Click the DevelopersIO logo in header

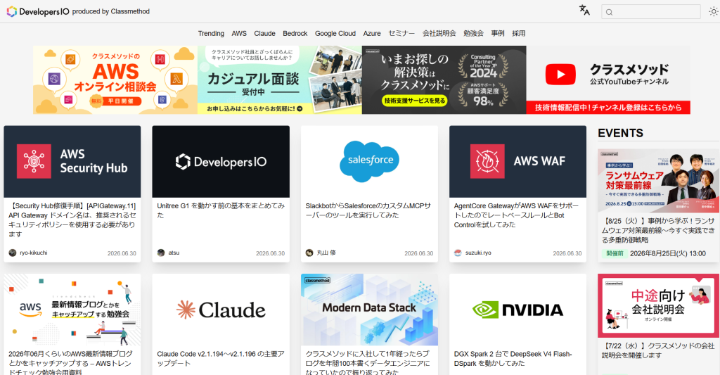[x=38, y=11]
